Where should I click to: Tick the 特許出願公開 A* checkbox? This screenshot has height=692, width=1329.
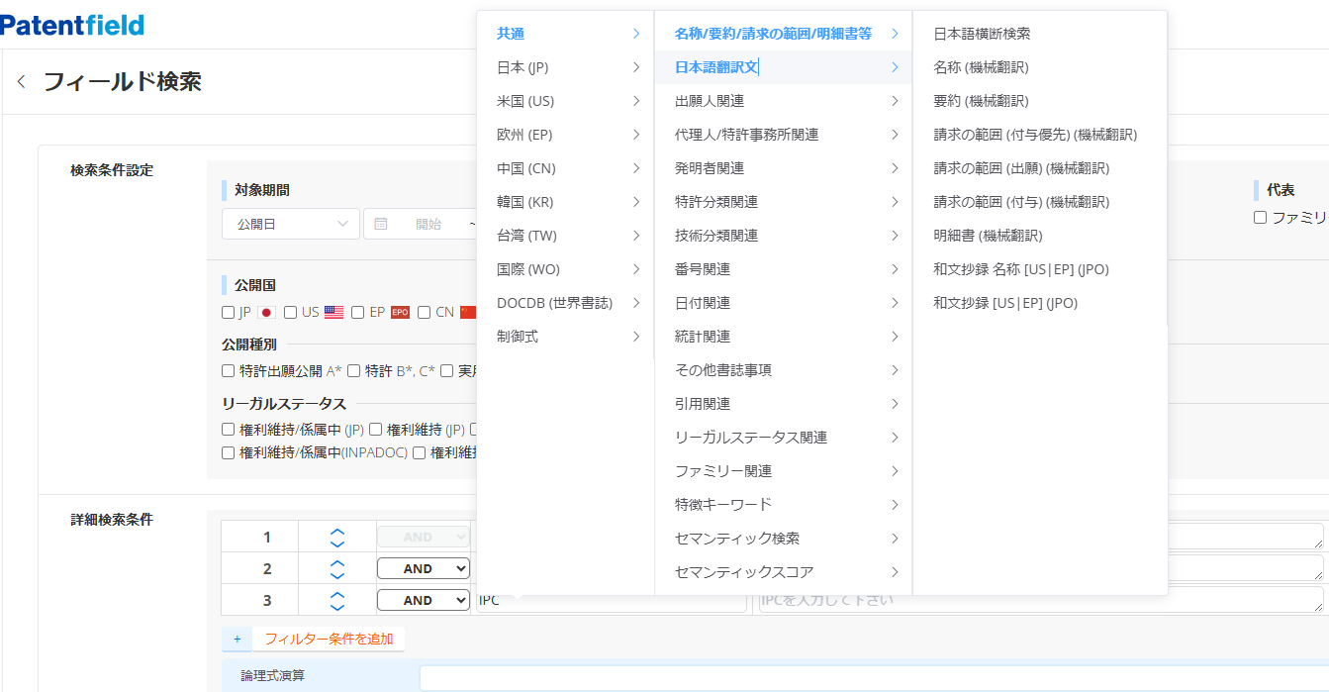tap(229, 371)
